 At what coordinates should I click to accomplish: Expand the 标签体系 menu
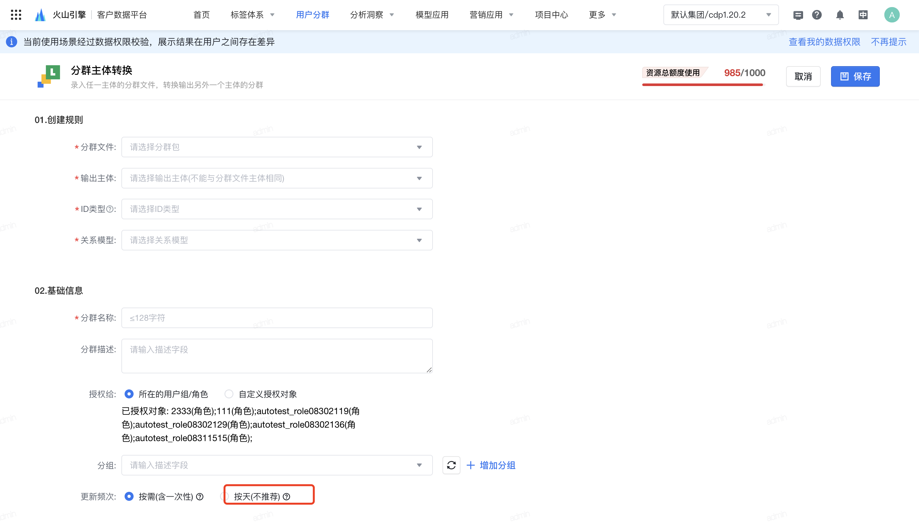252,15
